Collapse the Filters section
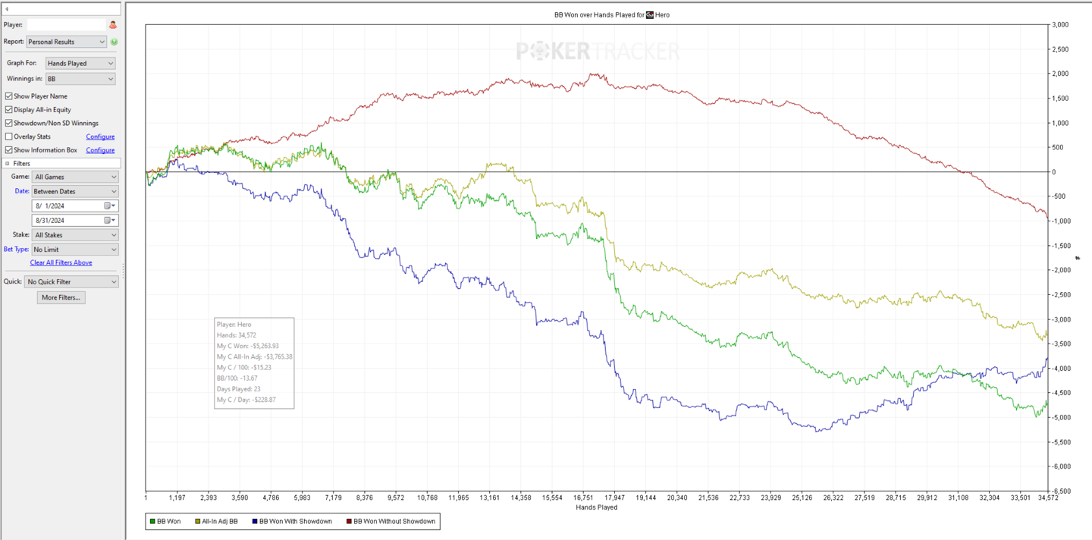Viewport: 1092px width, 540px height. point(8,164)
